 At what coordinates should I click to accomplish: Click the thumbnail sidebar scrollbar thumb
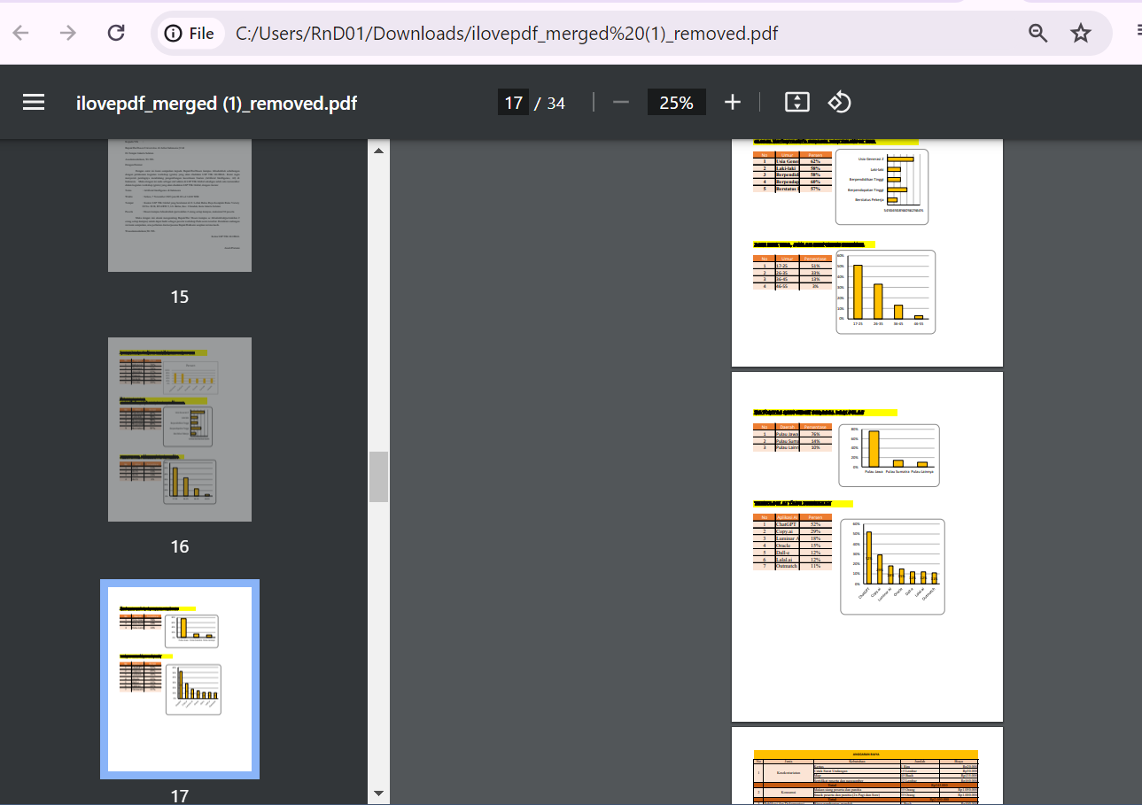point(378,476)
